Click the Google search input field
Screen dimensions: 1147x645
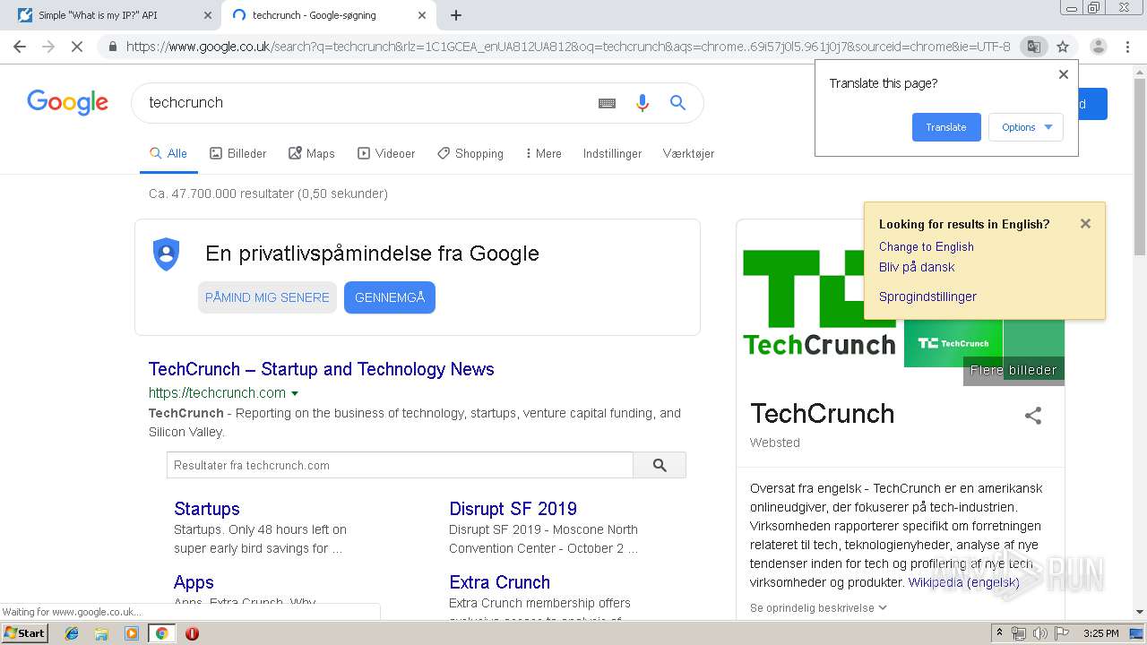(x=367, y=103)
